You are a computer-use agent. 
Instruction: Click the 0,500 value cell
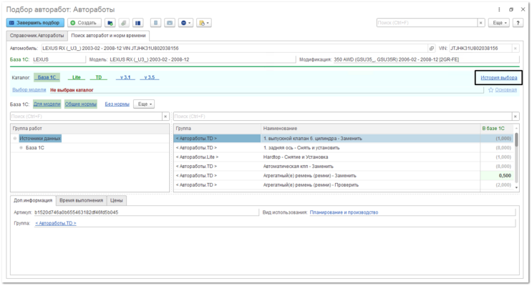click(497, 175)
